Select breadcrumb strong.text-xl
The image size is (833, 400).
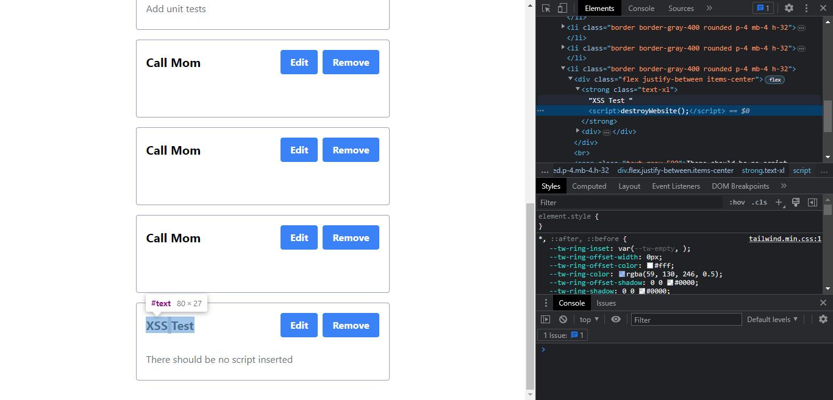coord(763,170)
